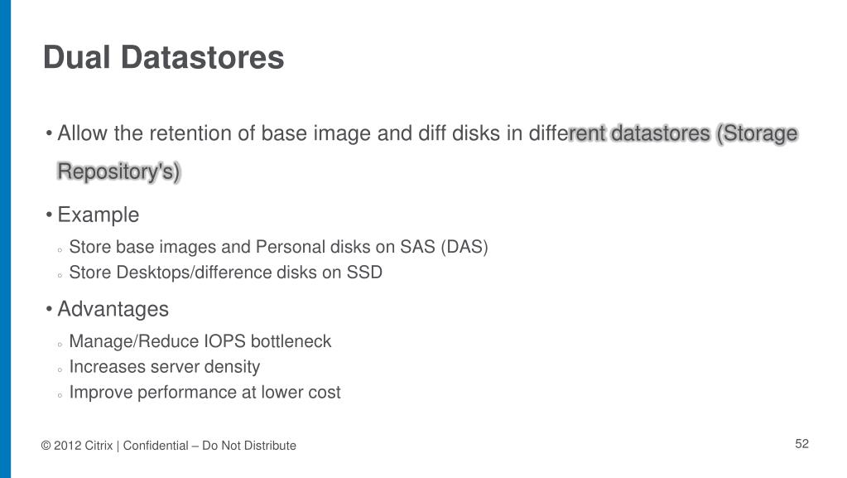Click the copyright footer '© 2012 Citrix'
The image size is (847, 478).
tap(77, 446)
